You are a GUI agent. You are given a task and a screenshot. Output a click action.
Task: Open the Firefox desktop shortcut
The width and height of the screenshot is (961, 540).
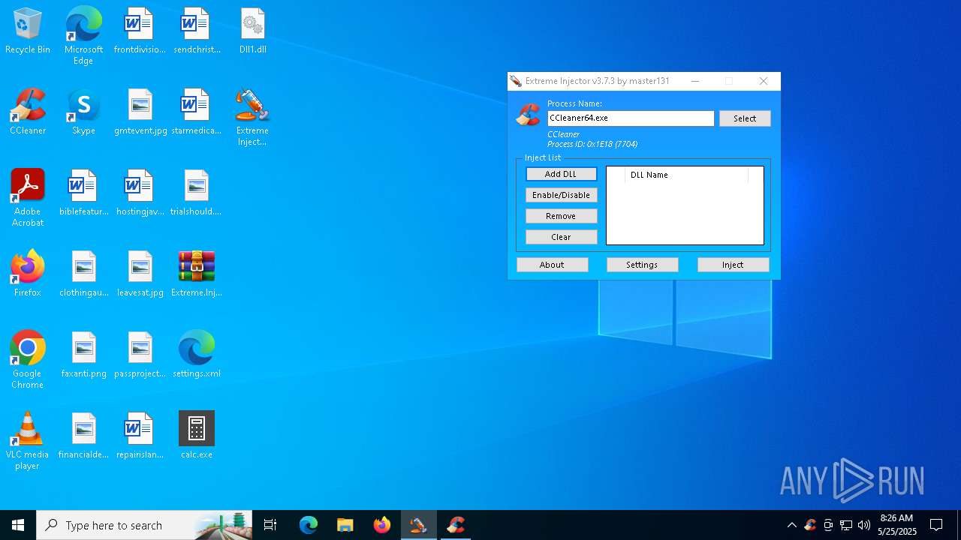click(x=28, y=274)
